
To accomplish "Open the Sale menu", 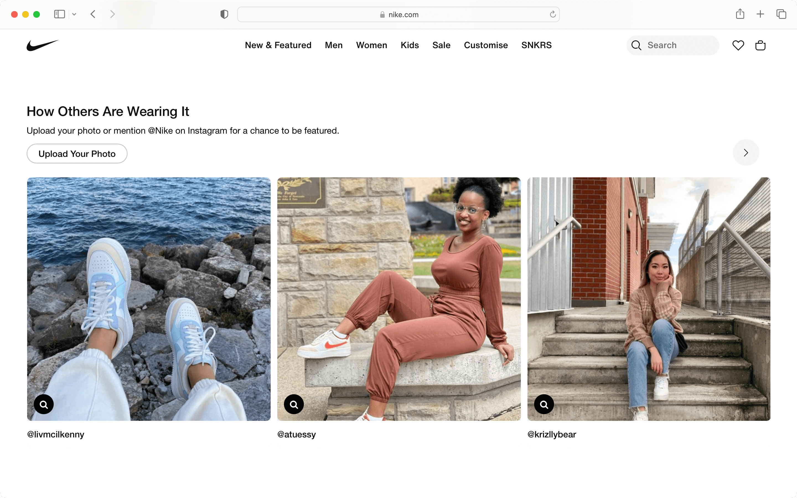I will point(441,45).
